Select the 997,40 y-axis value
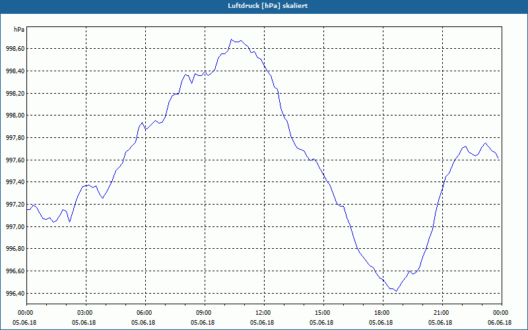The width and height of the screenshot is (528, 330). point(15,182)
